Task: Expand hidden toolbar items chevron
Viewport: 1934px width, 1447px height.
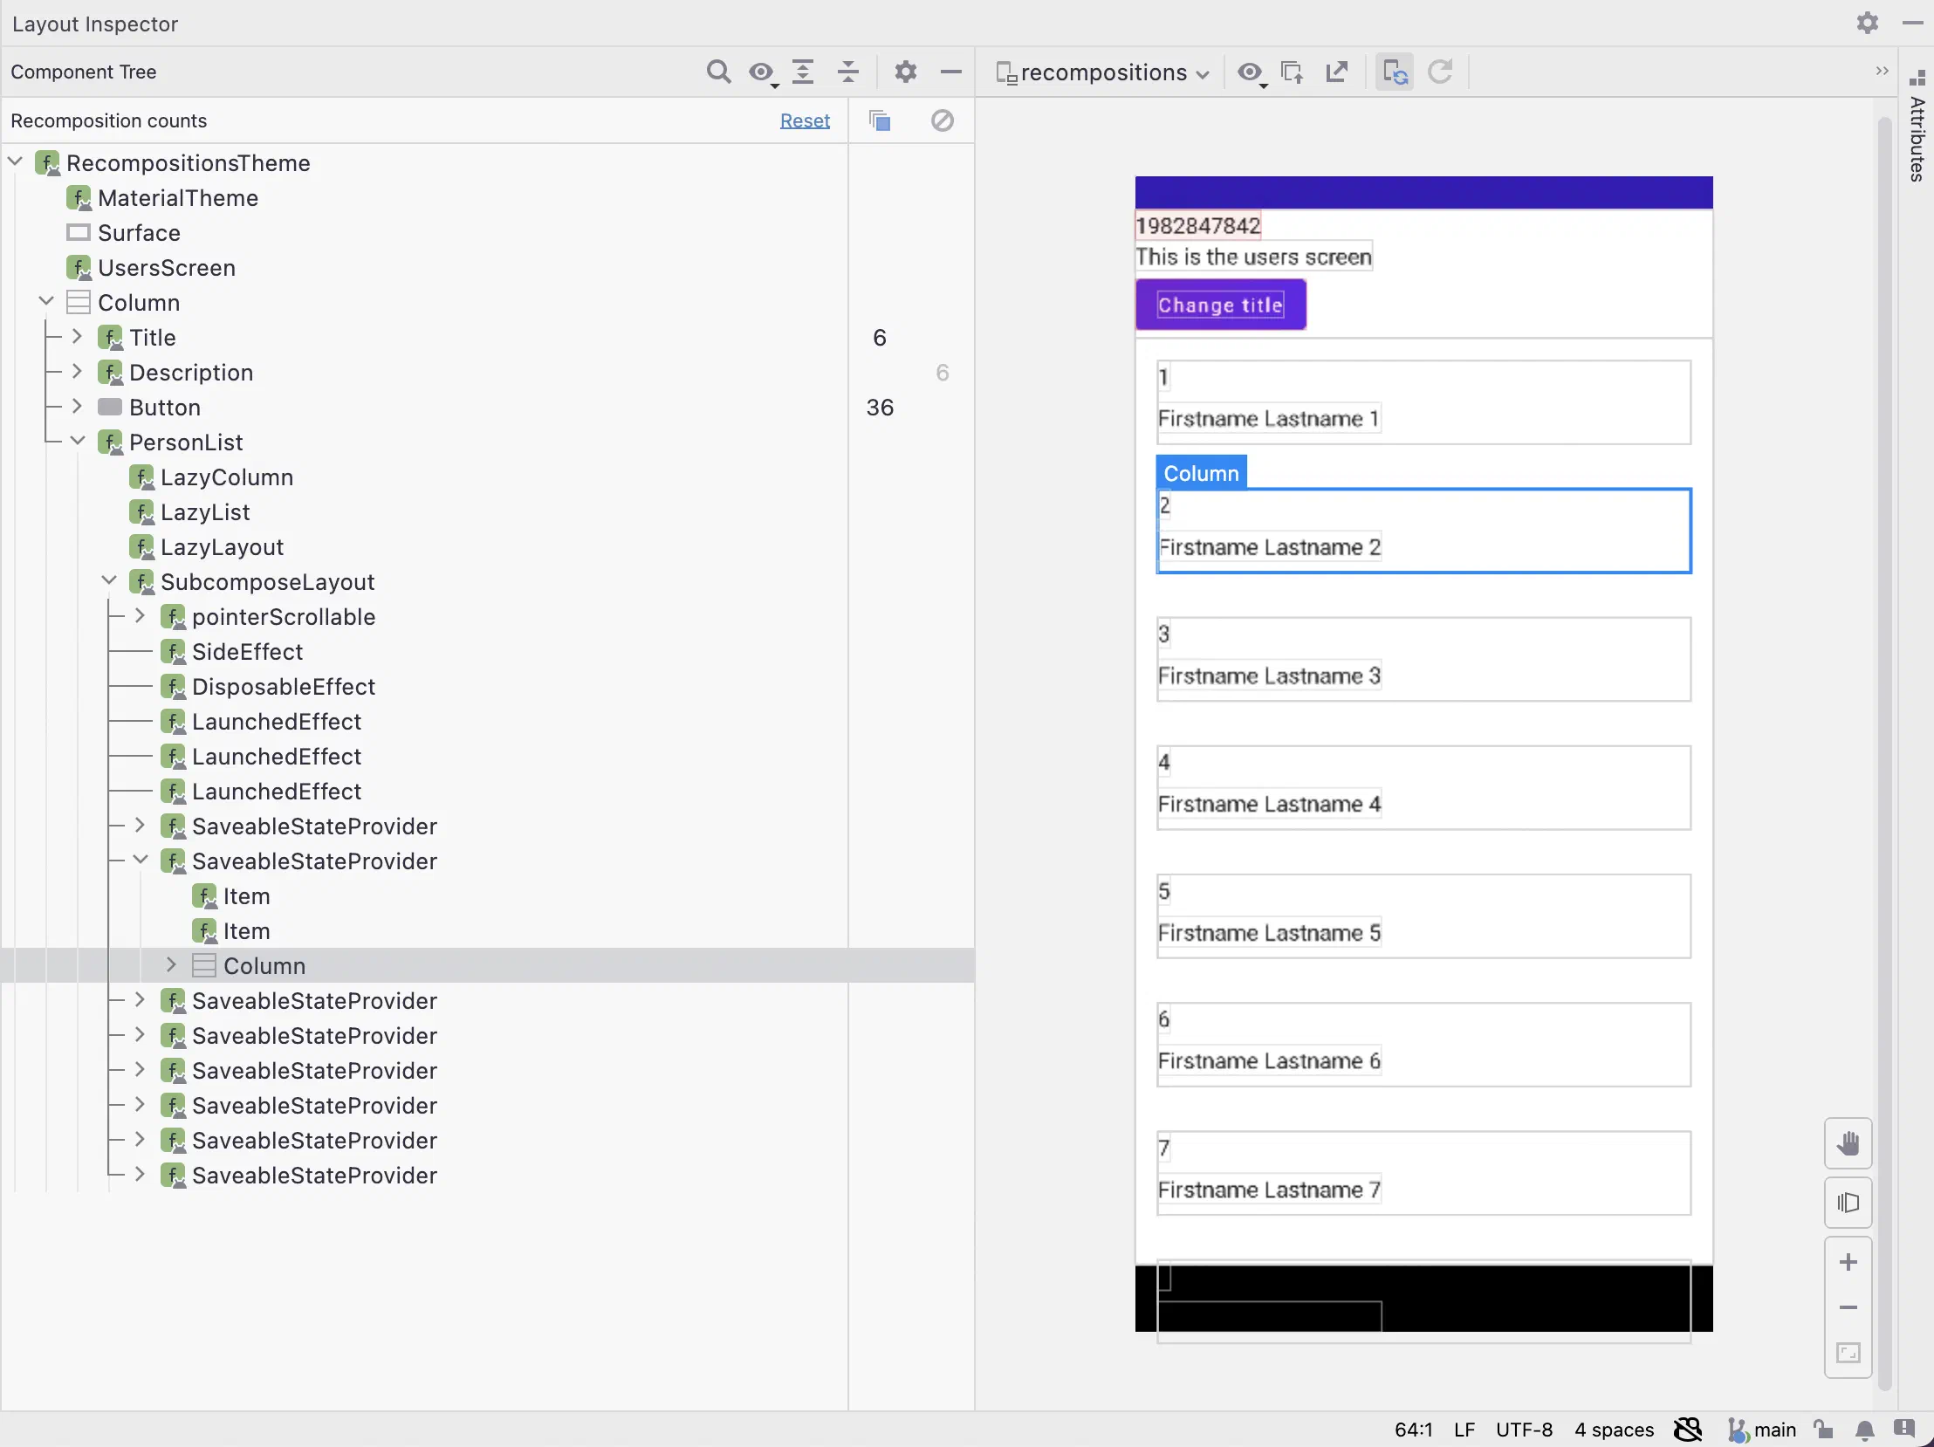Action: 1883,71
